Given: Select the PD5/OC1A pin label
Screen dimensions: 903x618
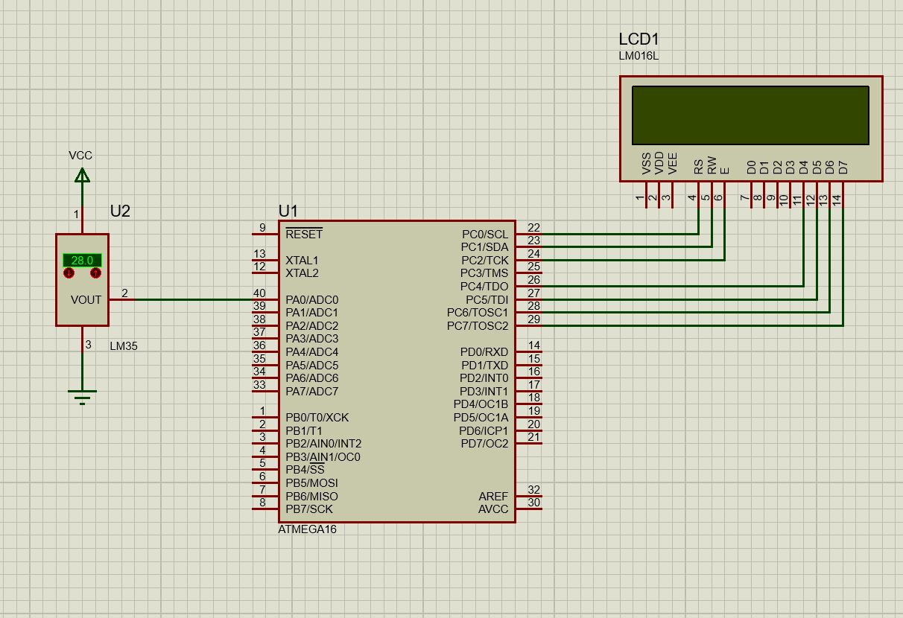Looking at the screenshot, I should tap(481, 418).
